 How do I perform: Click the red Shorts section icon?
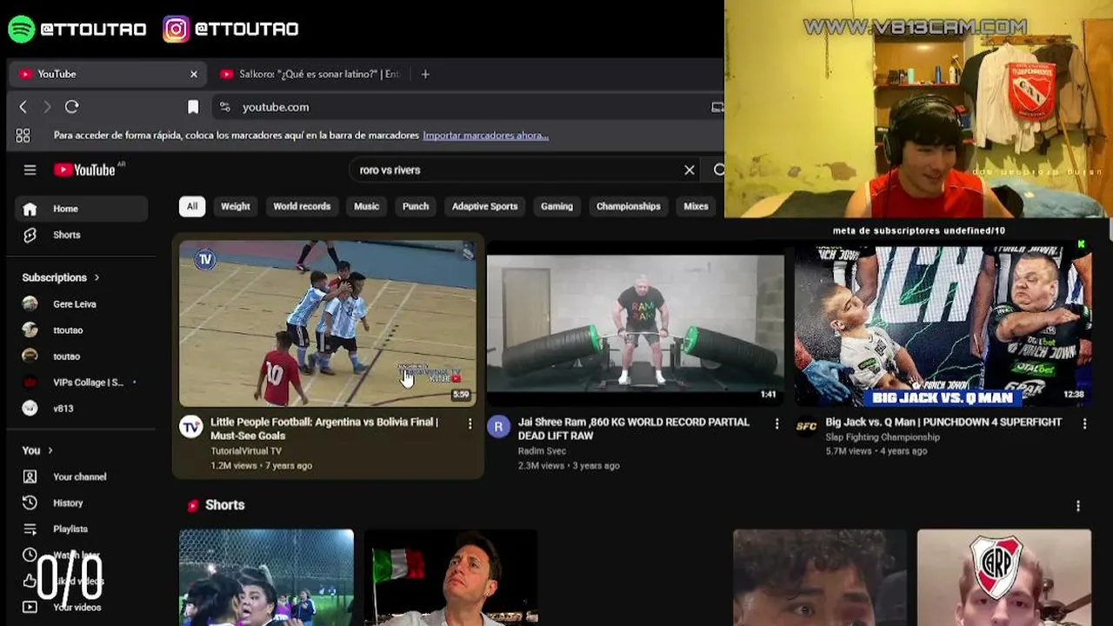(x=192, y=505)
